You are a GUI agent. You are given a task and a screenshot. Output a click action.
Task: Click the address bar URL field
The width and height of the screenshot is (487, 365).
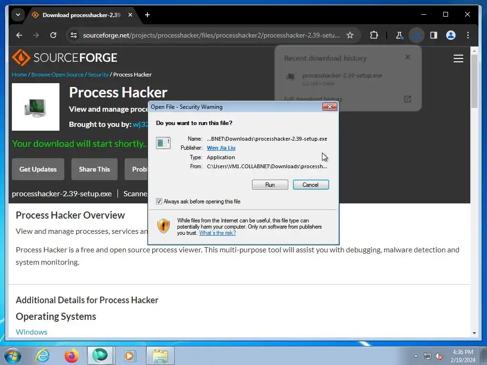click(211, 35)
